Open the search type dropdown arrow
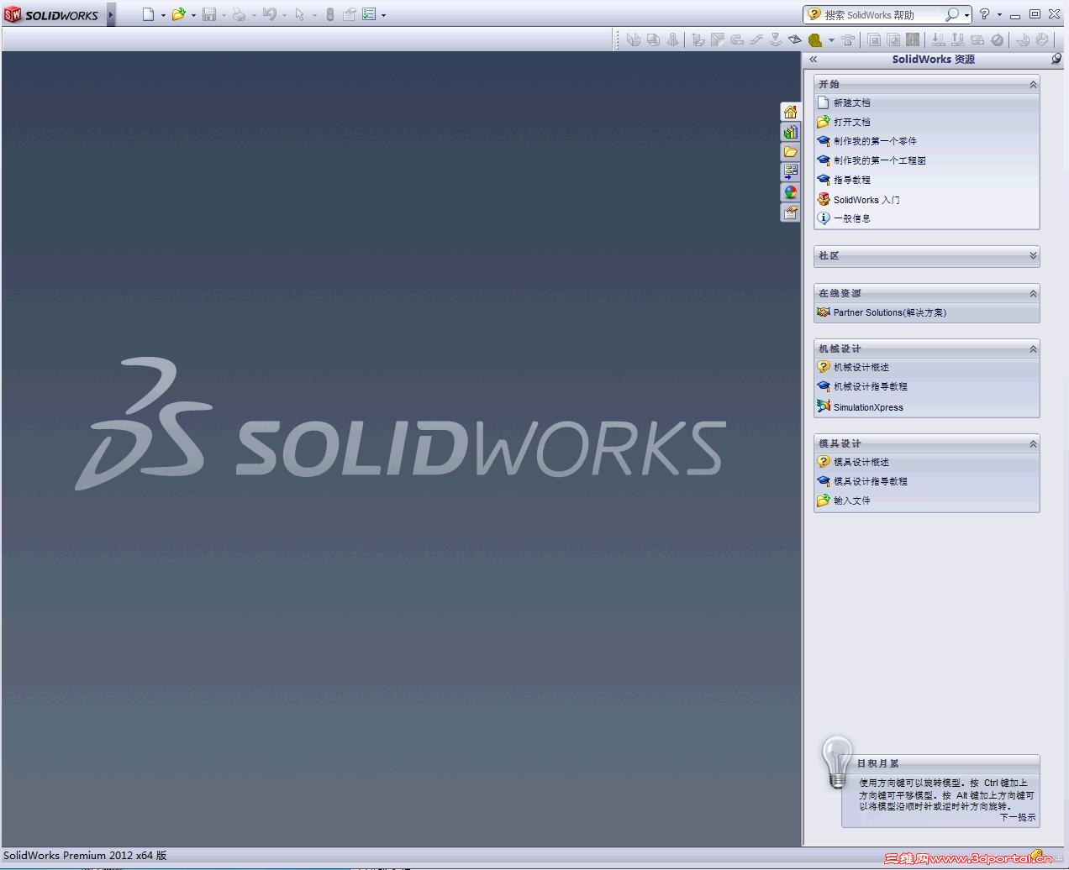The image size is (1069, 870). [x=966, y=15]
